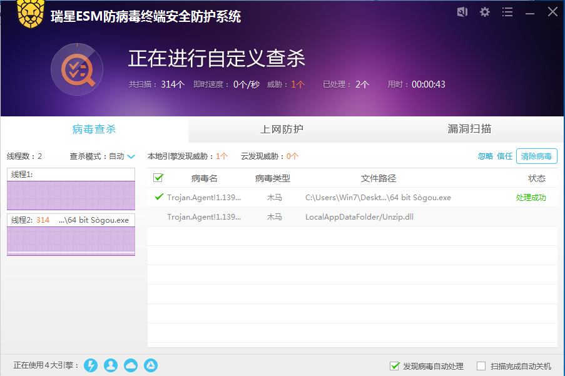Click the 线程2 scan progress graph
This screenshot has height=376, width=565.
(x=71, y=241)
